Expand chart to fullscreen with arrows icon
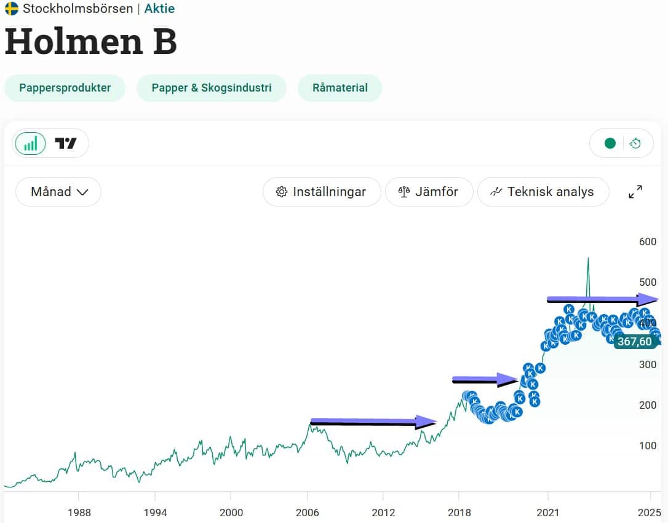The width and height of the screenshot is (668, 523). point(635,192)
